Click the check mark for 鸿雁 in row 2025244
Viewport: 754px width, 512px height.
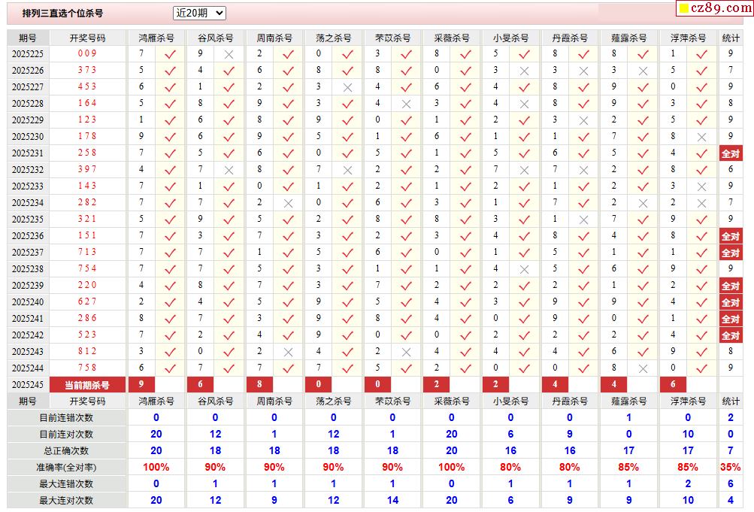point(170,368)
